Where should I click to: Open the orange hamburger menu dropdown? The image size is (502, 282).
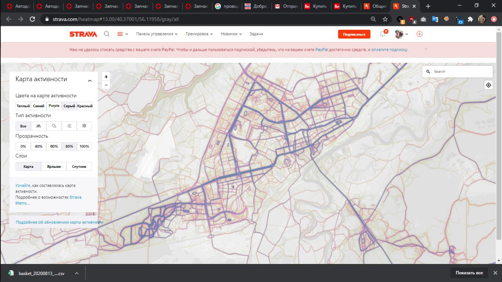[122, 34]
